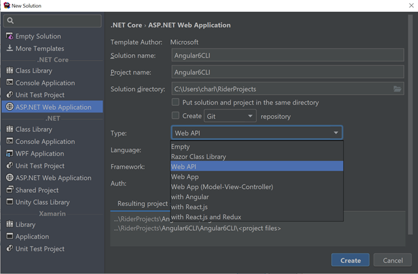Select the Resulting project tab

tap(142, 203)
